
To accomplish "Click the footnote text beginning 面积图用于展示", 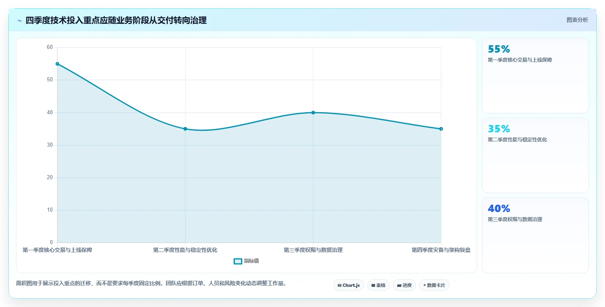I will pyautogui.click(x=151, y=284).
